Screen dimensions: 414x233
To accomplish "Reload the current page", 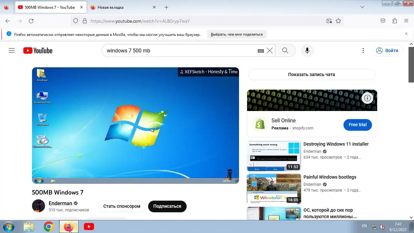I will click(x=31, y=21).
